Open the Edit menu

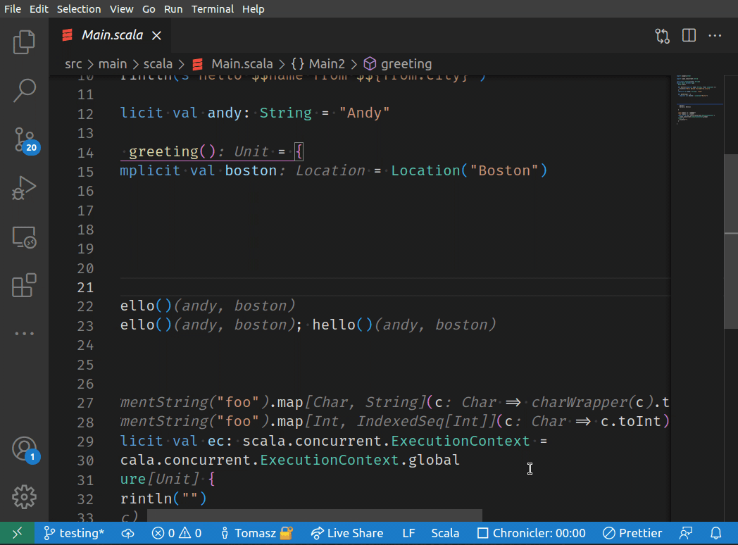point(39,9)
